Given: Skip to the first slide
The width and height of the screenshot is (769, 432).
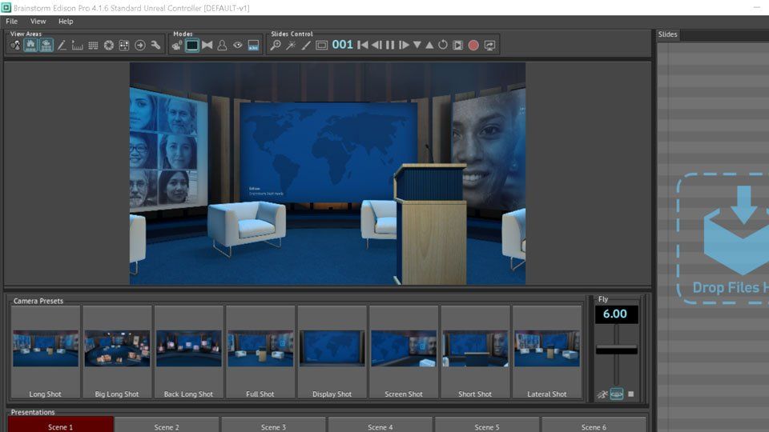Looking at the screenshot, I should [x=363, y=46].
